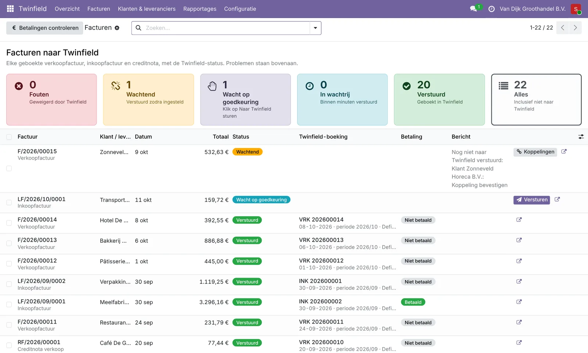The image size is (588, 353).
Task: Open the Facturen gear settings icon
Action: [x=117, y=28]
